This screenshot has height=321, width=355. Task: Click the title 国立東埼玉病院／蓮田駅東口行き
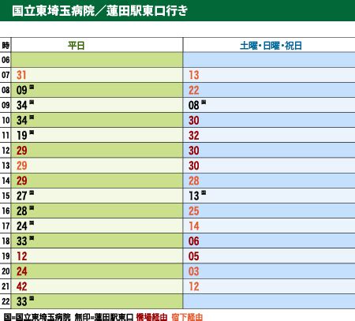pos(99,11)
